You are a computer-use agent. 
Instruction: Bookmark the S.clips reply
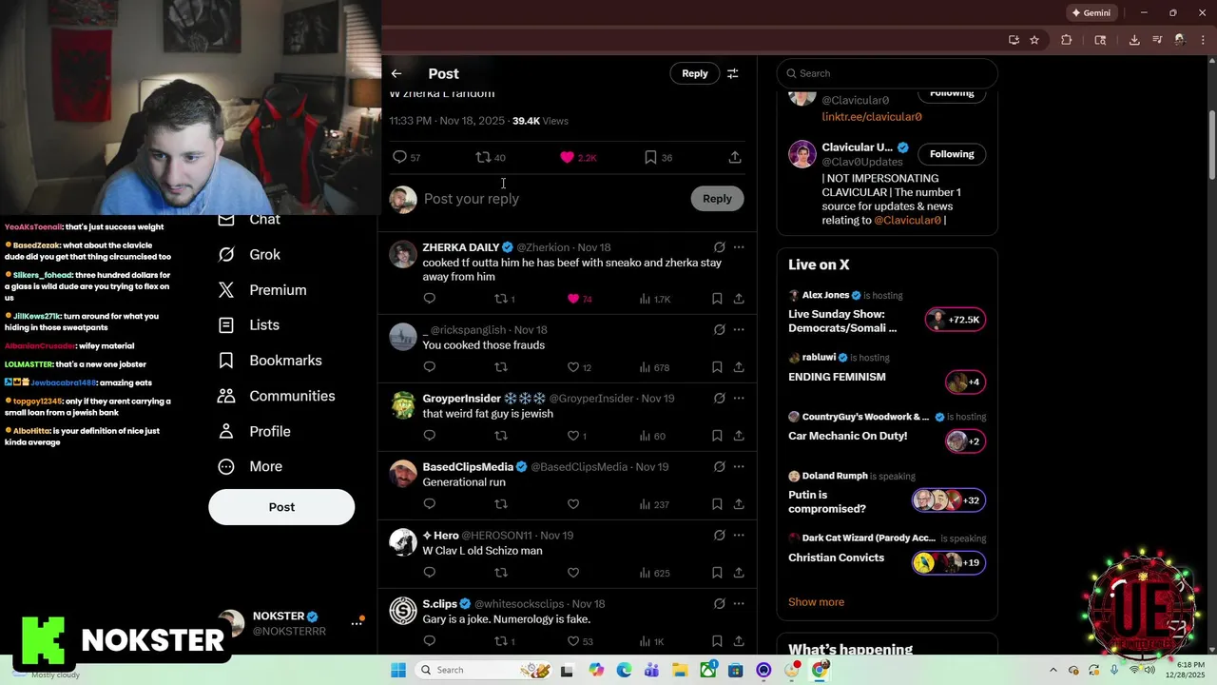(717, 641)
